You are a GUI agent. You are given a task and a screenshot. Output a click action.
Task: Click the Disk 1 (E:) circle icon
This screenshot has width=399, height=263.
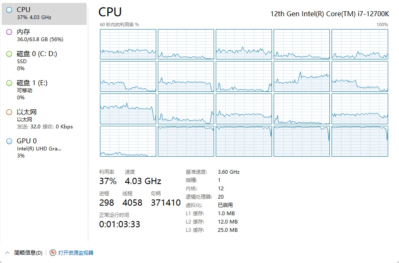(x=9, y=83)
